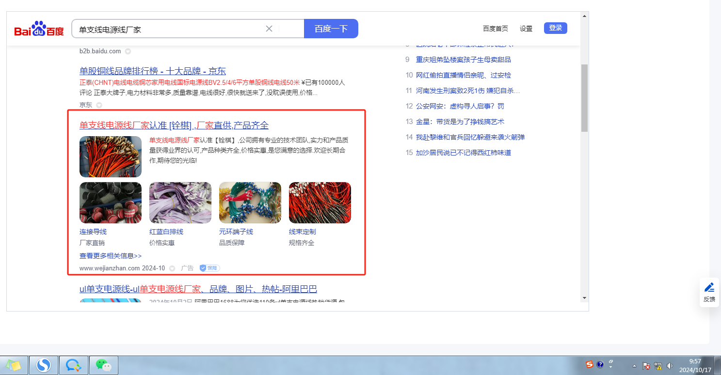Open WeChat from the taskbar
This screenshot has width=721, height=375.
coord(103,365)
